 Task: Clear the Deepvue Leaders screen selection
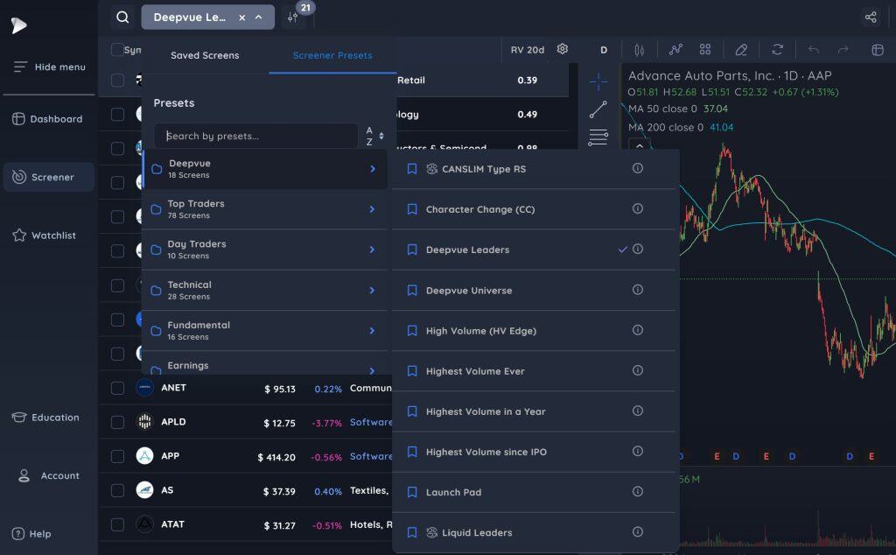coord(242,18)
